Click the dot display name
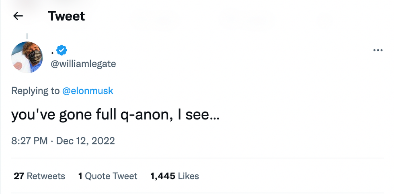 coord(53,52)
